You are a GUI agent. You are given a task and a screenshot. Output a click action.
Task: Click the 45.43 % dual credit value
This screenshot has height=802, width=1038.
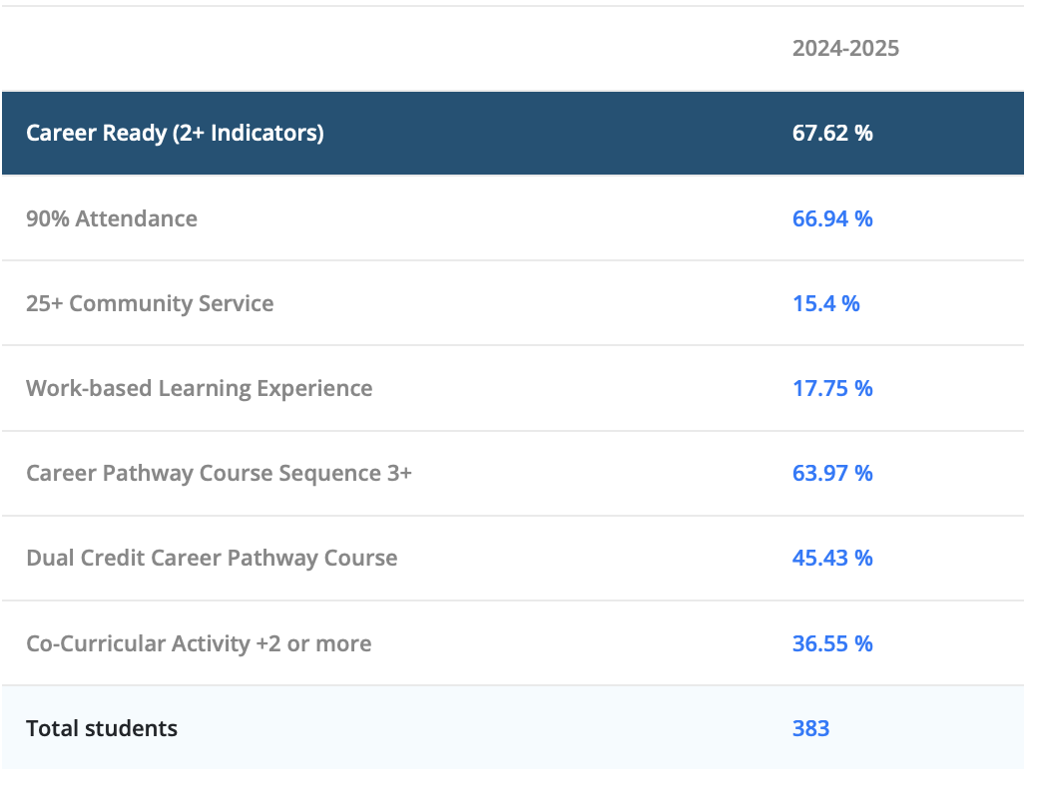831,558
